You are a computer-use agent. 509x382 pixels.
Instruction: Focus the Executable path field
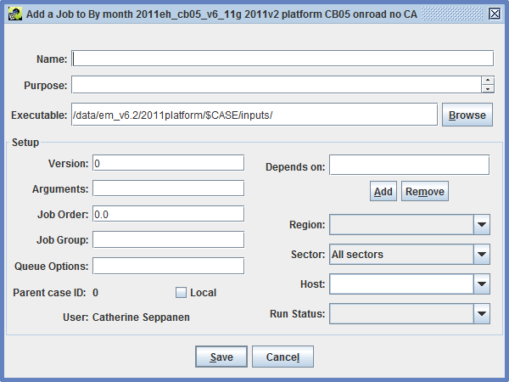(x=255, y=115)
